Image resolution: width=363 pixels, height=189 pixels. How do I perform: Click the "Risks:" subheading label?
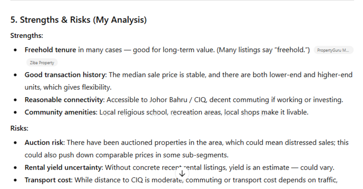[x=19, y=128]
